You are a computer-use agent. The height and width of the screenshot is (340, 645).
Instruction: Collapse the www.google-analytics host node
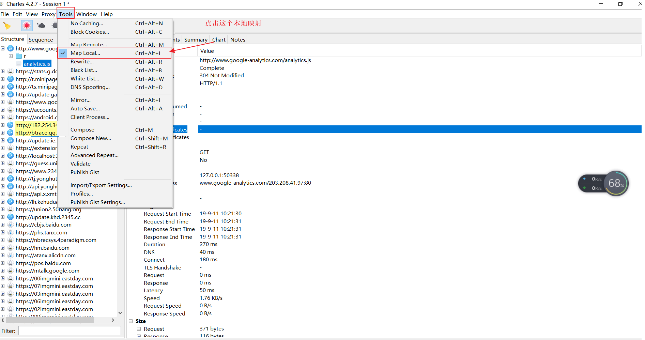point(3,48)
